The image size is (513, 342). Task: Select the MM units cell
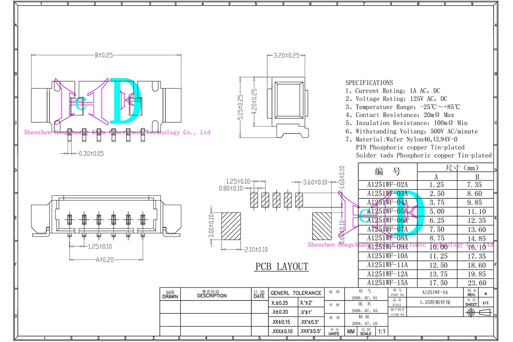(x=351, y=331)
